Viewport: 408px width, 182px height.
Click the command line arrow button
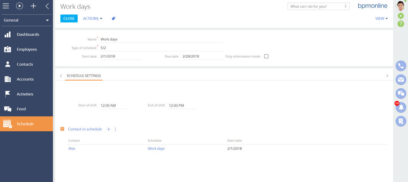(346, 6)
